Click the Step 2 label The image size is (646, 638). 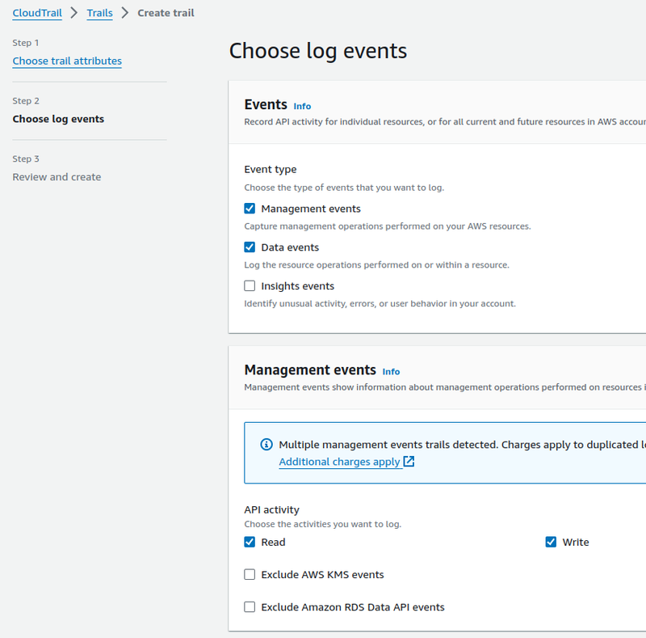pyautogui.click(x=26, y=101)
